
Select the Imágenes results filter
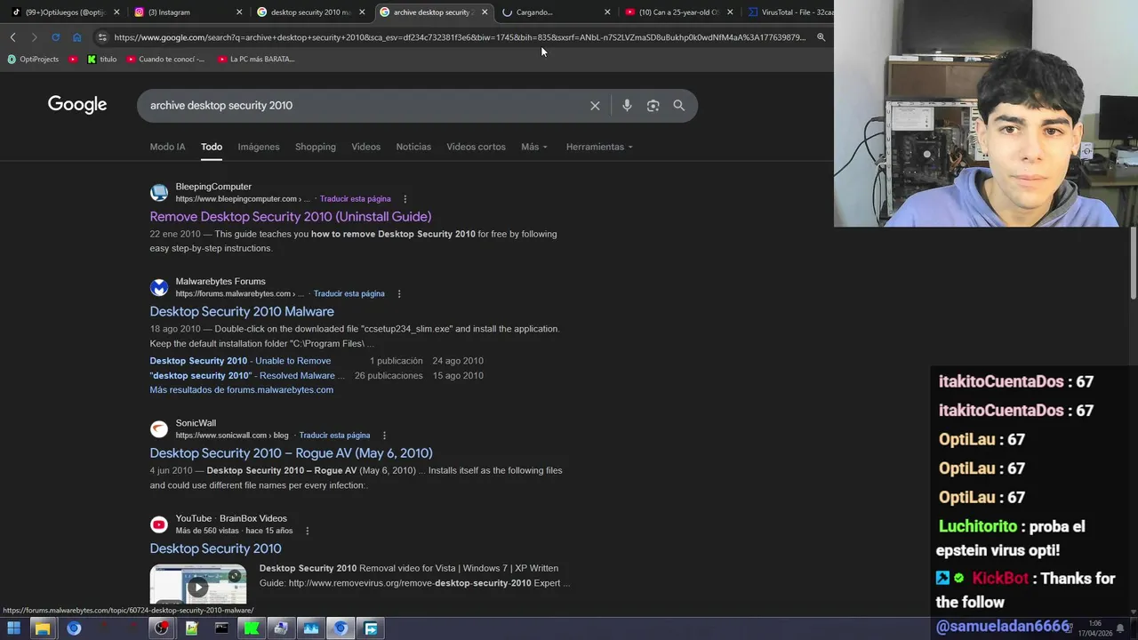click(259, 147)
